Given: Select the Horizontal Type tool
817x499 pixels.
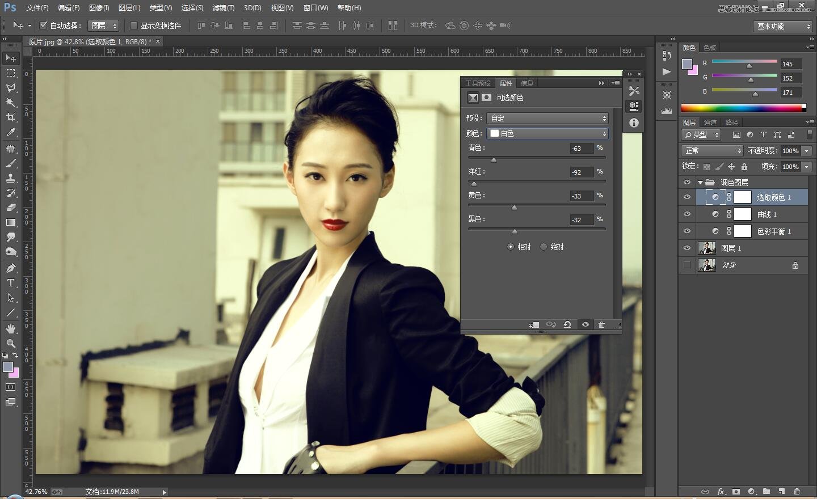Looking at the screenshot, I should [x=10, y=283].
